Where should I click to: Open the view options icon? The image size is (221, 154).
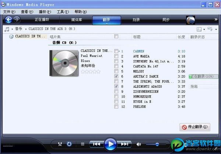point(210,29)
